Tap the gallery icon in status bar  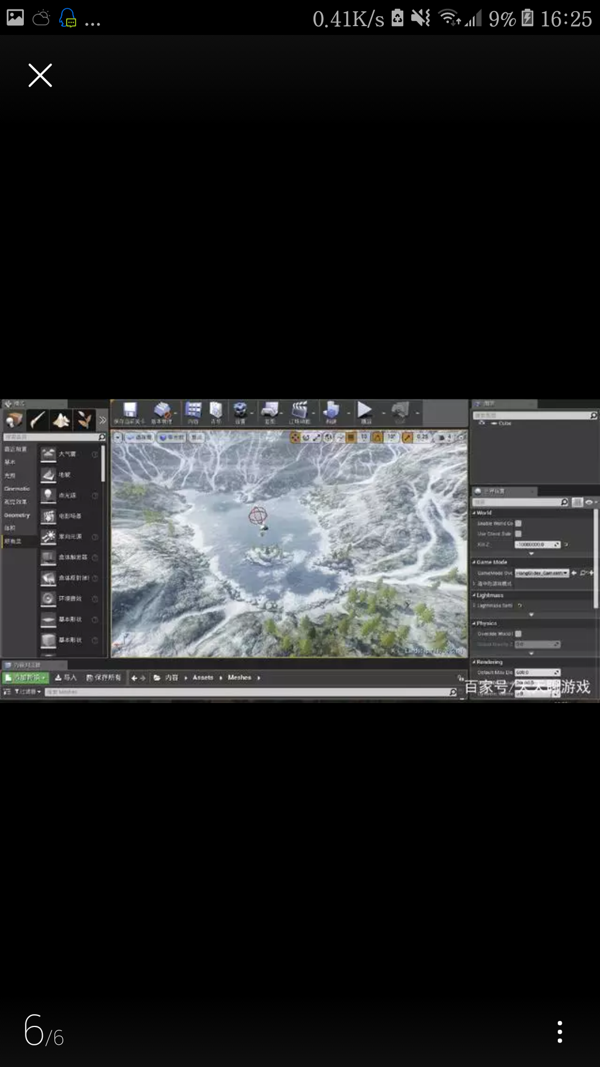pyautogui.click(x=15, y=18)
